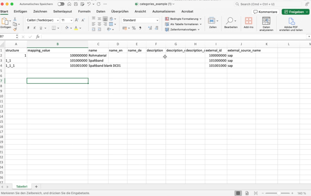Open the Undo history dropdown arrow
The height and width of the screenshot is (196, 311).
coord(93,4)
